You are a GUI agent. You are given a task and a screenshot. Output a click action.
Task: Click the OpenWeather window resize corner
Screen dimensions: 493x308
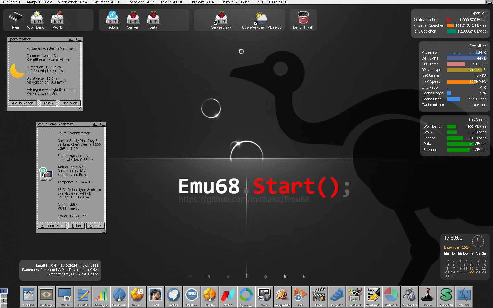(80, 109)
